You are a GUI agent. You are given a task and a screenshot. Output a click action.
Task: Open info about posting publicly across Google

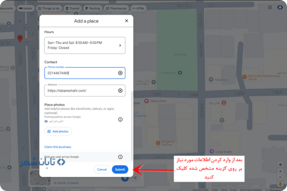click(120, 119)
